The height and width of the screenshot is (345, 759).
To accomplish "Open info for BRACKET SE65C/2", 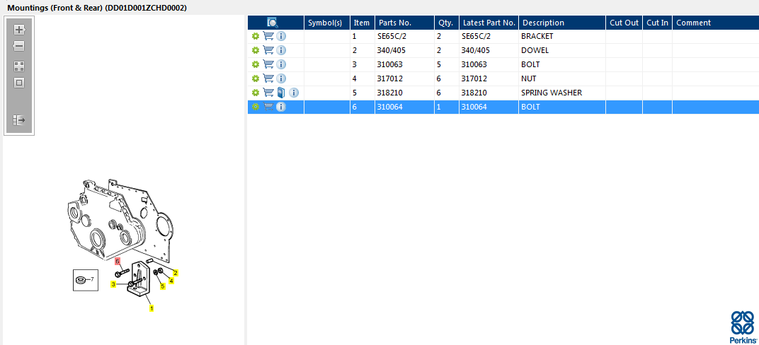I will 281,36.
